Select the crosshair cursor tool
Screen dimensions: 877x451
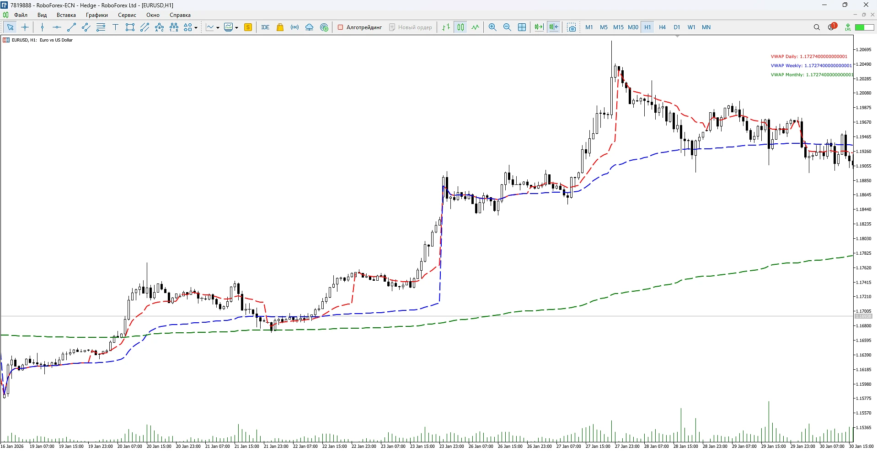coord(25,27)
